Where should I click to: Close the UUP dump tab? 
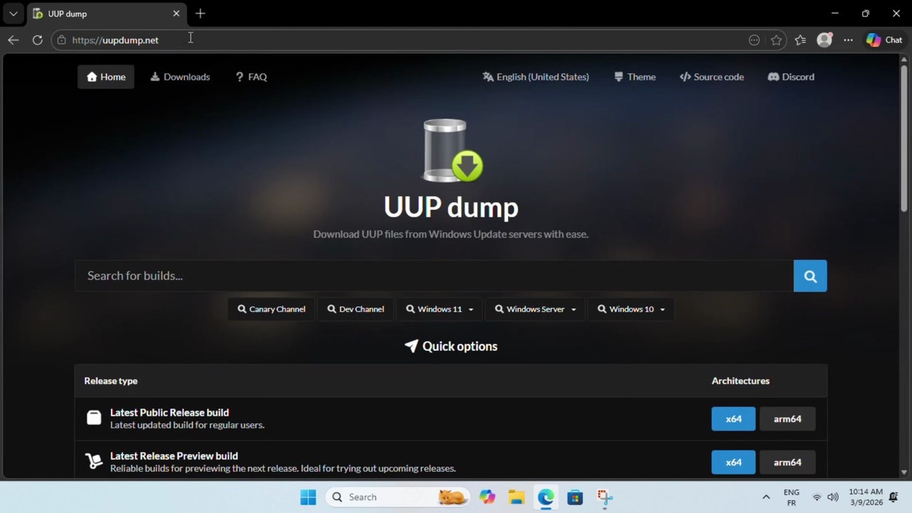pyautogui.click(x=176, y=14)
